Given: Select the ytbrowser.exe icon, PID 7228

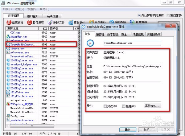Looking at the screenshot, I should tap(8, 52).
